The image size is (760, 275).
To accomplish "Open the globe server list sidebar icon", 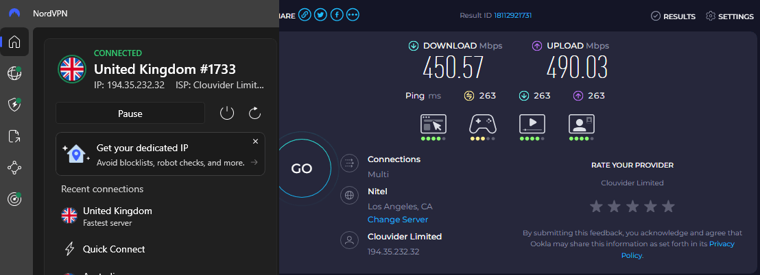I will point(14,73).
